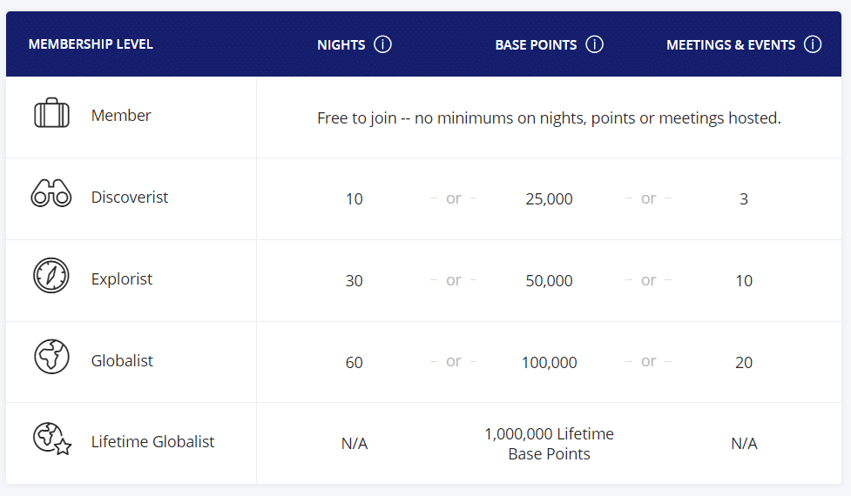Image resolution: width=851 pixels, height=496 pixels.
Task: Click the Explorist tier label
Action: (x=122, y=279)
